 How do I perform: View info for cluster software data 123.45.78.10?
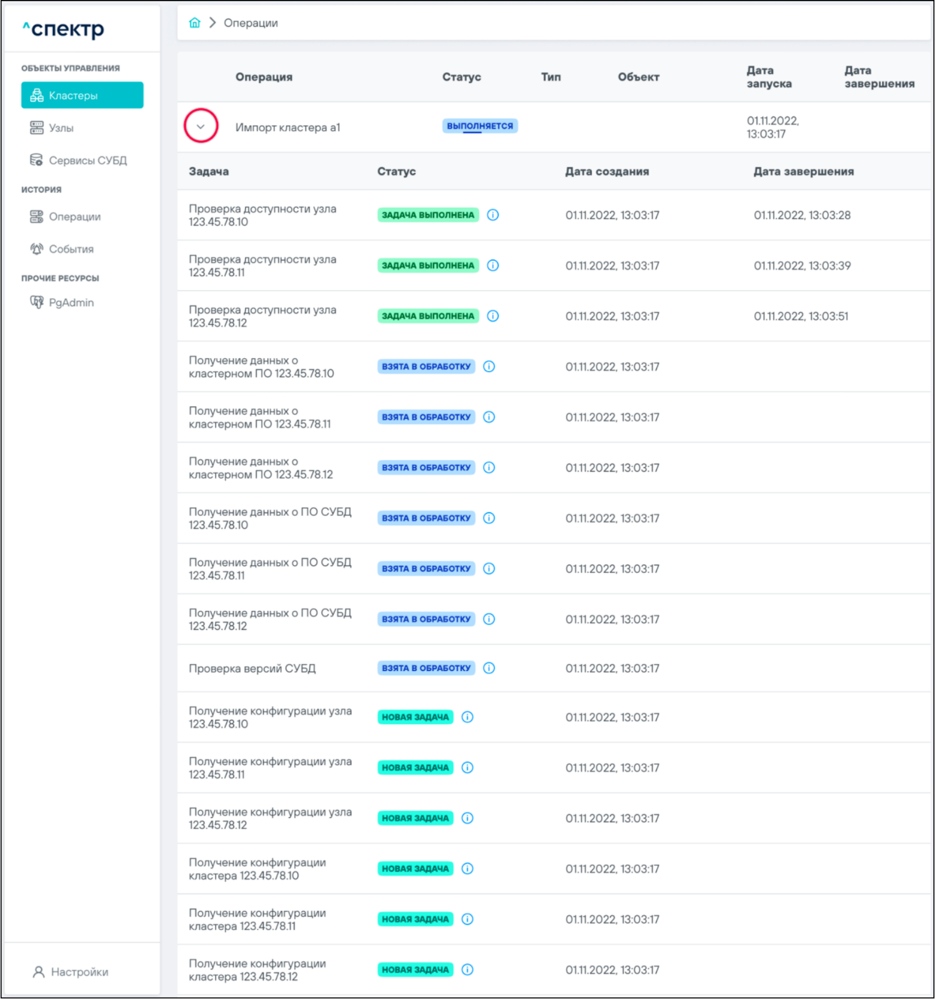489,367
